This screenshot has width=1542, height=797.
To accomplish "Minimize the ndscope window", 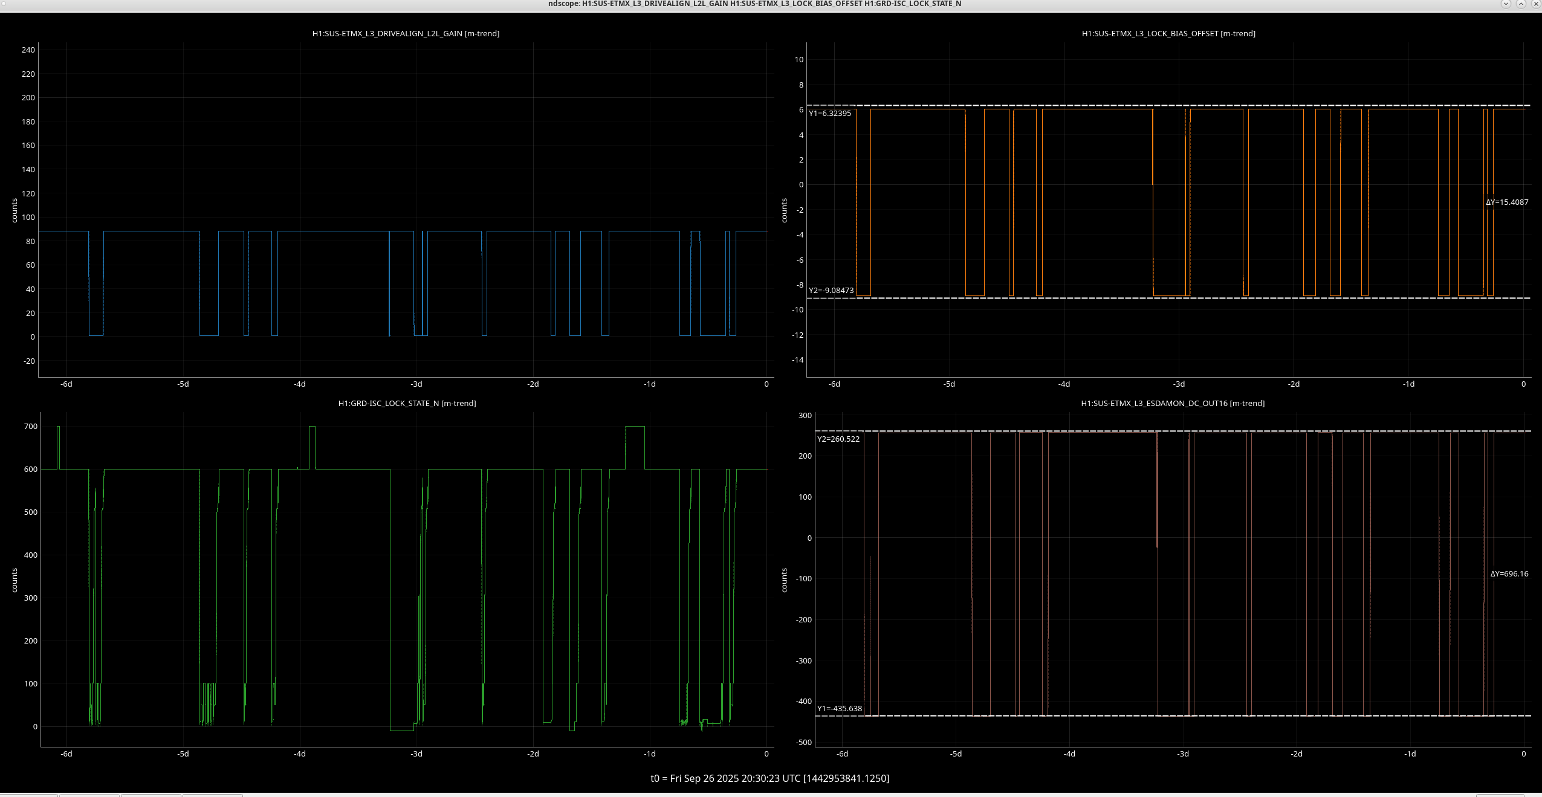I will [x=1505, y=4].
